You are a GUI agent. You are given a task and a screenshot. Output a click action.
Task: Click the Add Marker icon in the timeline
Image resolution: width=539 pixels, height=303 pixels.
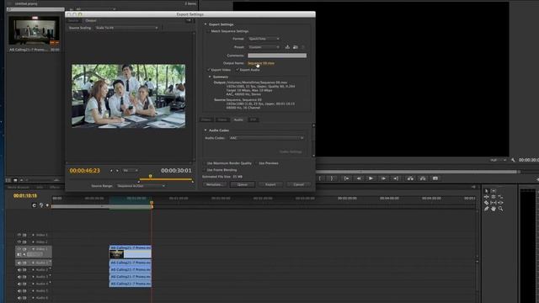coord(47,205)
